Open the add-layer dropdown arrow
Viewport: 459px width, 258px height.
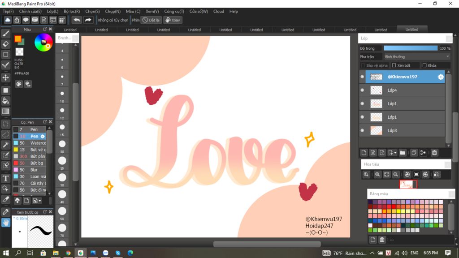tap(395, 153)
